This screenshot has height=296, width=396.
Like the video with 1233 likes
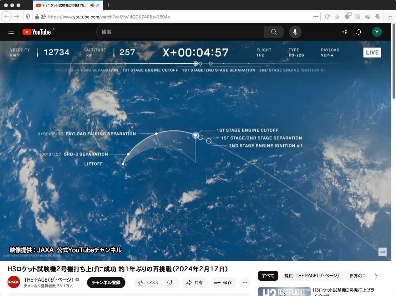(x=148, y=283)
